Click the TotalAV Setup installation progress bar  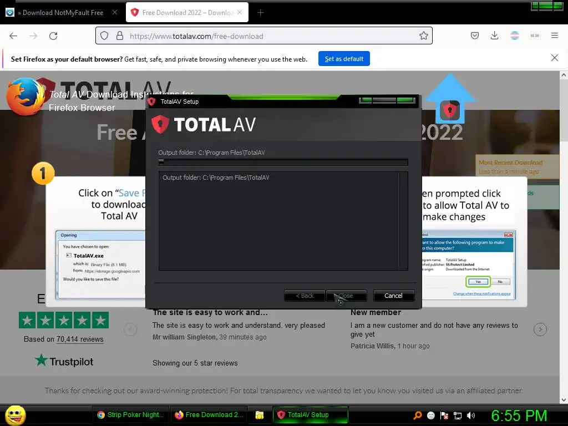283,163
